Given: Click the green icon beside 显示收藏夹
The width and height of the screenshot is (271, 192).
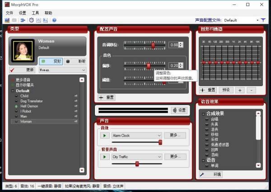Looking at the screenshot, I should click(x=13, y=85).
